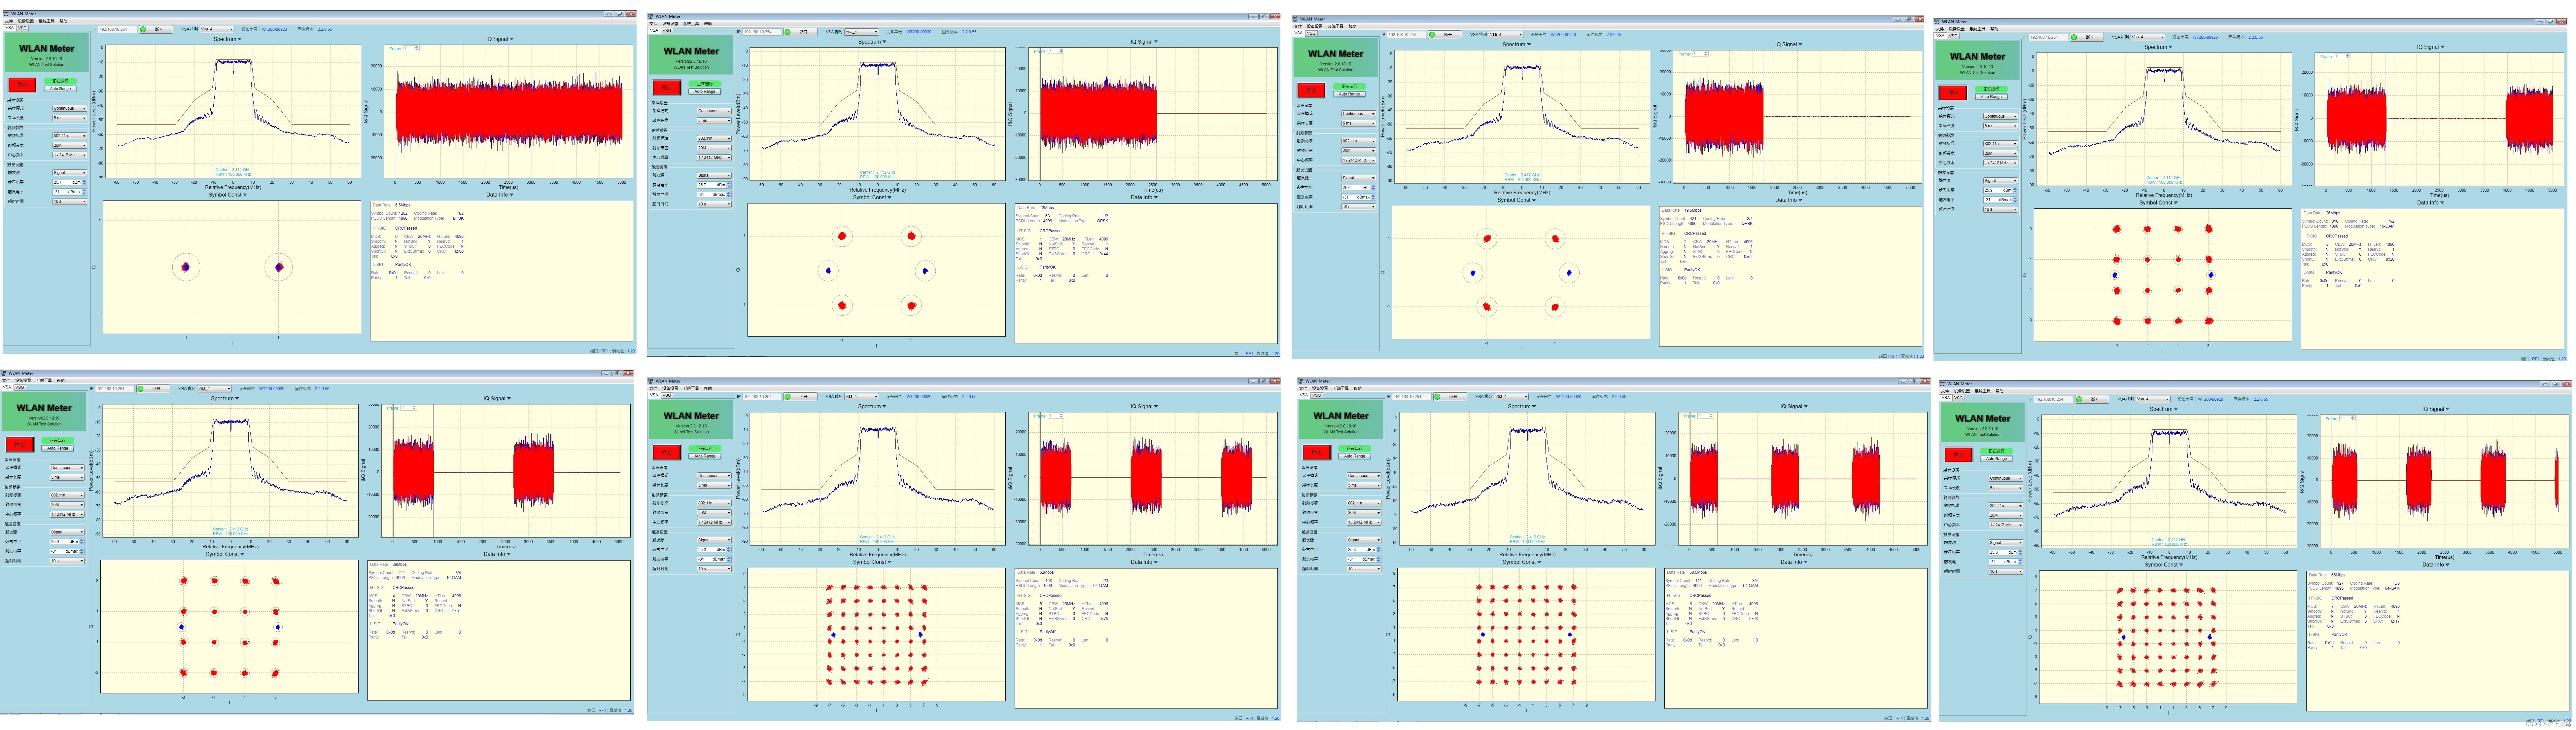
Task: Click the Data Info triangle arrow in the 6.5Mbps window
Action: [511, 195]
